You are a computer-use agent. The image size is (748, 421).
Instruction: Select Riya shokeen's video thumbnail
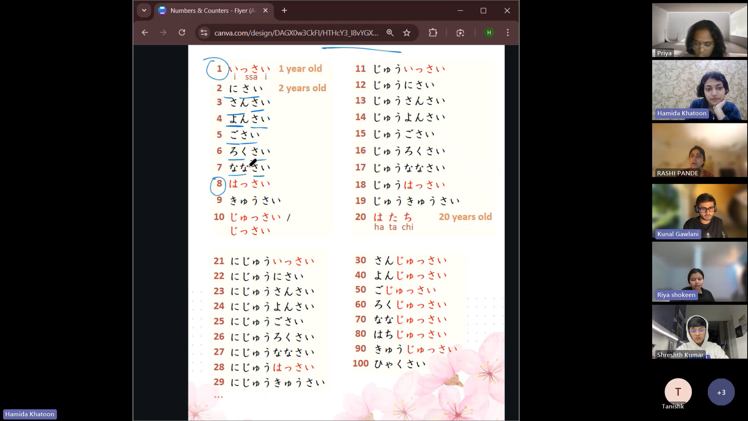pos(699,271)
